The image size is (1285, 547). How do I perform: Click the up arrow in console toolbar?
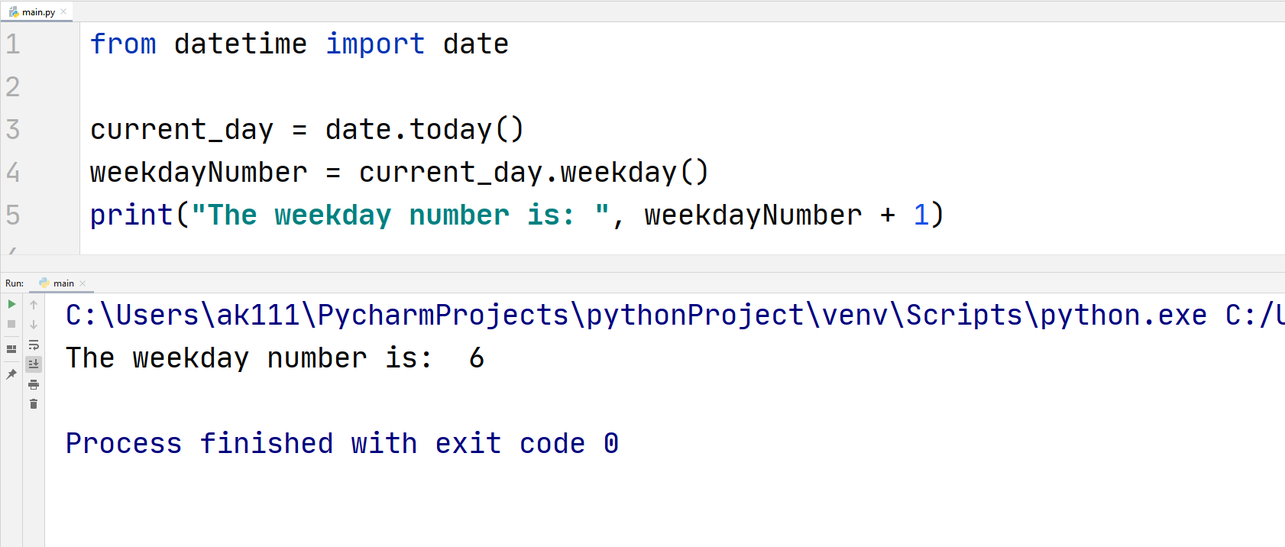coord(34,304)
